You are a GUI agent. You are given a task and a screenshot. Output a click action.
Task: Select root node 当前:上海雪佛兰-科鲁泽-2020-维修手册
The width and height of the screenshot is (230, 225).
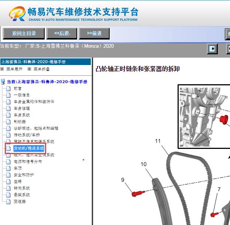tap(47, 82)
